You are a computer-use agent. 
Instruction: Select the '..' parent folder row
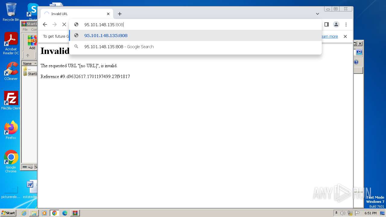[x=29, y=69]
